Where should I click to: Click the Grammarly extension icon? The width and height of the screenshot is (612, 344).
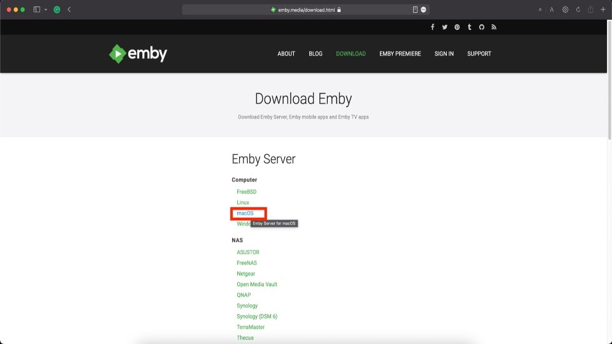(x=57, y=10)
